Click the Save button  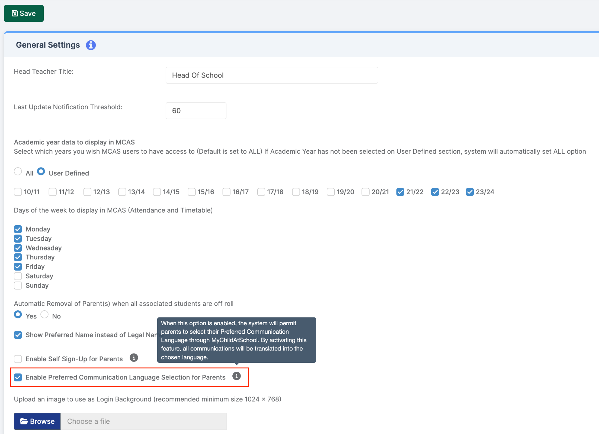(24, 13)
